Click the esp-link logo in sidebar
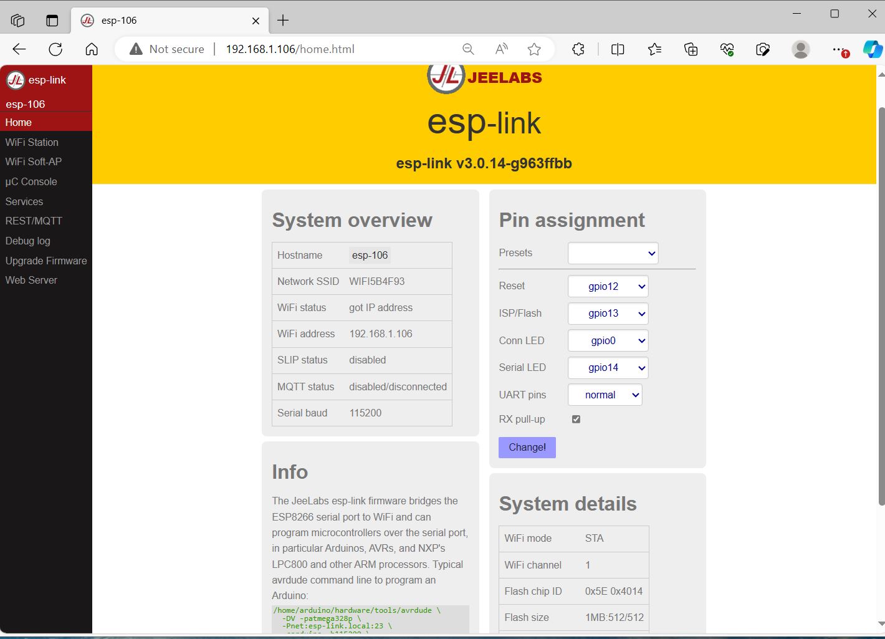Viewport: 885px width, 639px height. tap(16, 80)
